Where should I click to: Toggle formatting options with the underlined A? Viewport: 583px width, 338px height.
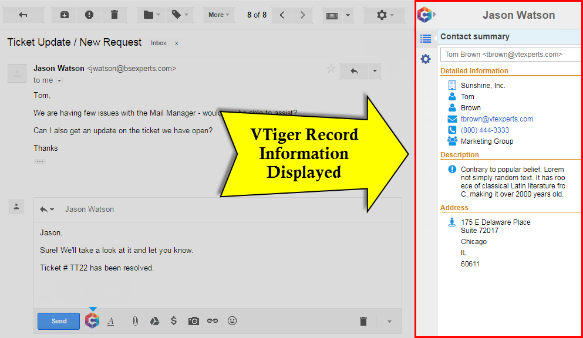(111, 320)
